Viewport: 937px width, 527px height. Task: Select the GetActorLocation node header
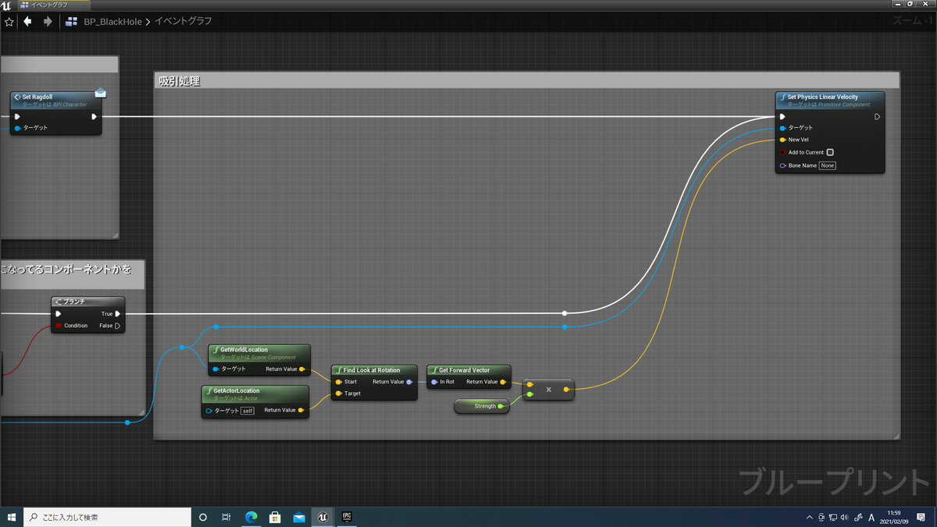pos(255,394)
